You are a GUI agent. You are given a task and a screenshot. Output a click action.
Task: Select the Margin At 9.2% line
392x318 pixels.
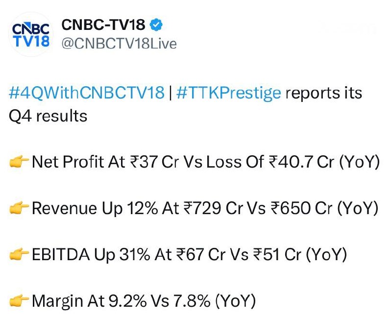[132, 301]
